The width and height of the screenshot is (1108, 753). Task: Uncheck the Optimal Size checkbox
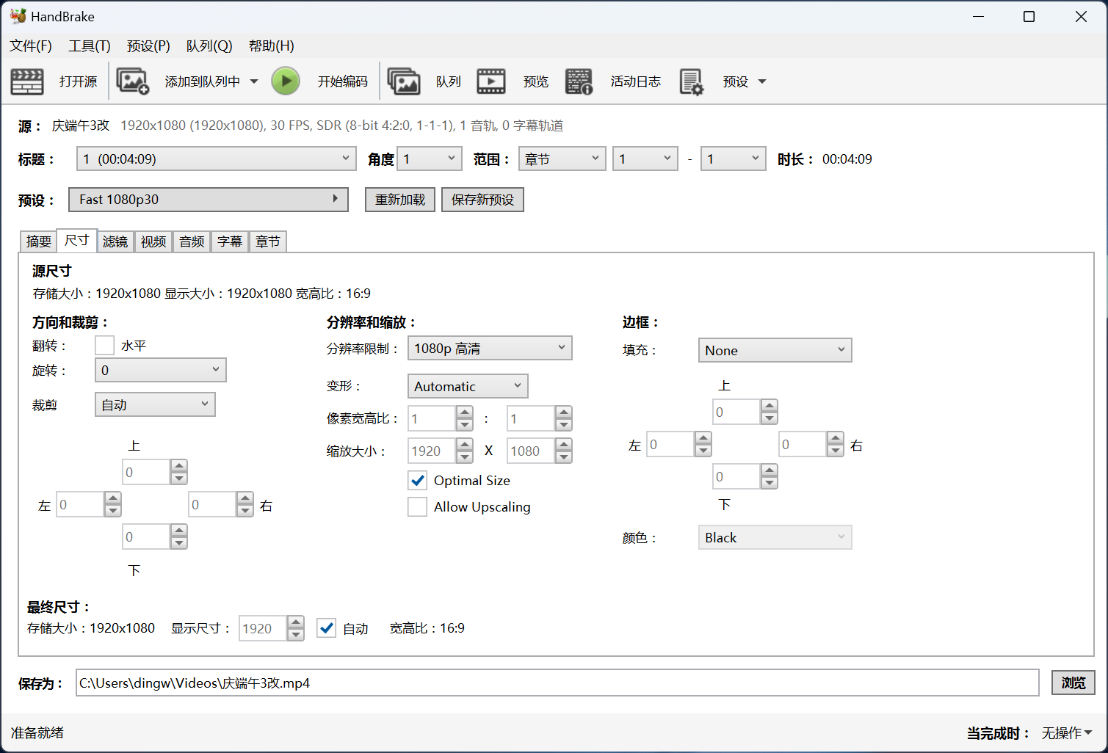(x=418, y=481)
